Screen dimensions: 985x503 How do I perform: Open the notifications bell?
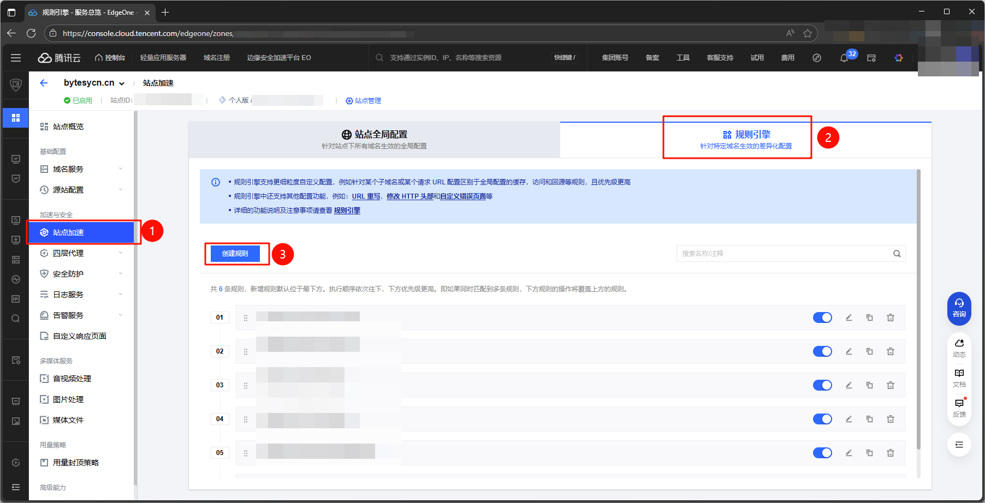844,58
